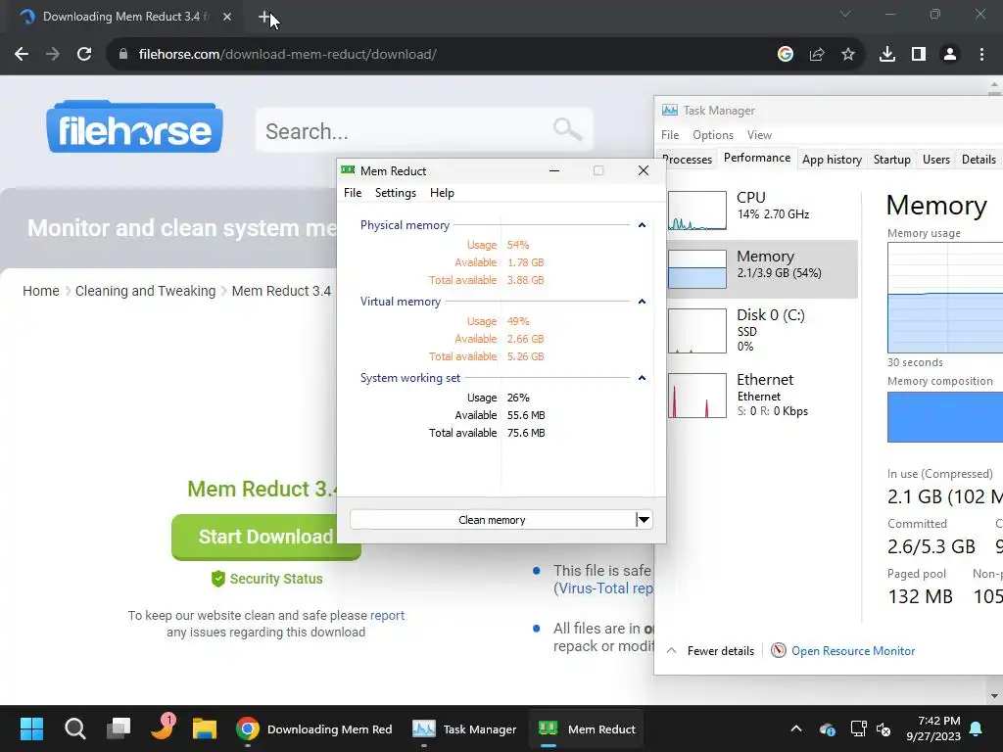Click Security Status shield link

[266, 579]
